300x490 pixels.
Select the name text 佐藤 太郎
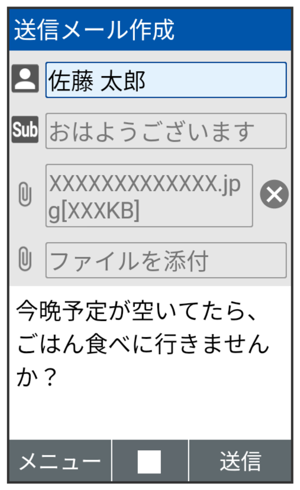pos(96,81)
